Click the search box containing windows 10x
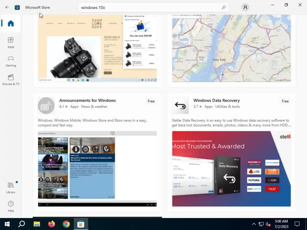This screenshot has height=230, width=307. pyautogui.click(x=153, y=7)
